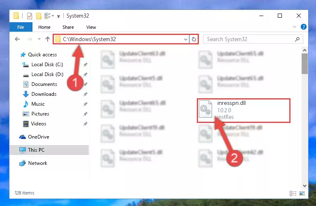Maximize the System32 window

pyautogui.click(x=280, y=16)
